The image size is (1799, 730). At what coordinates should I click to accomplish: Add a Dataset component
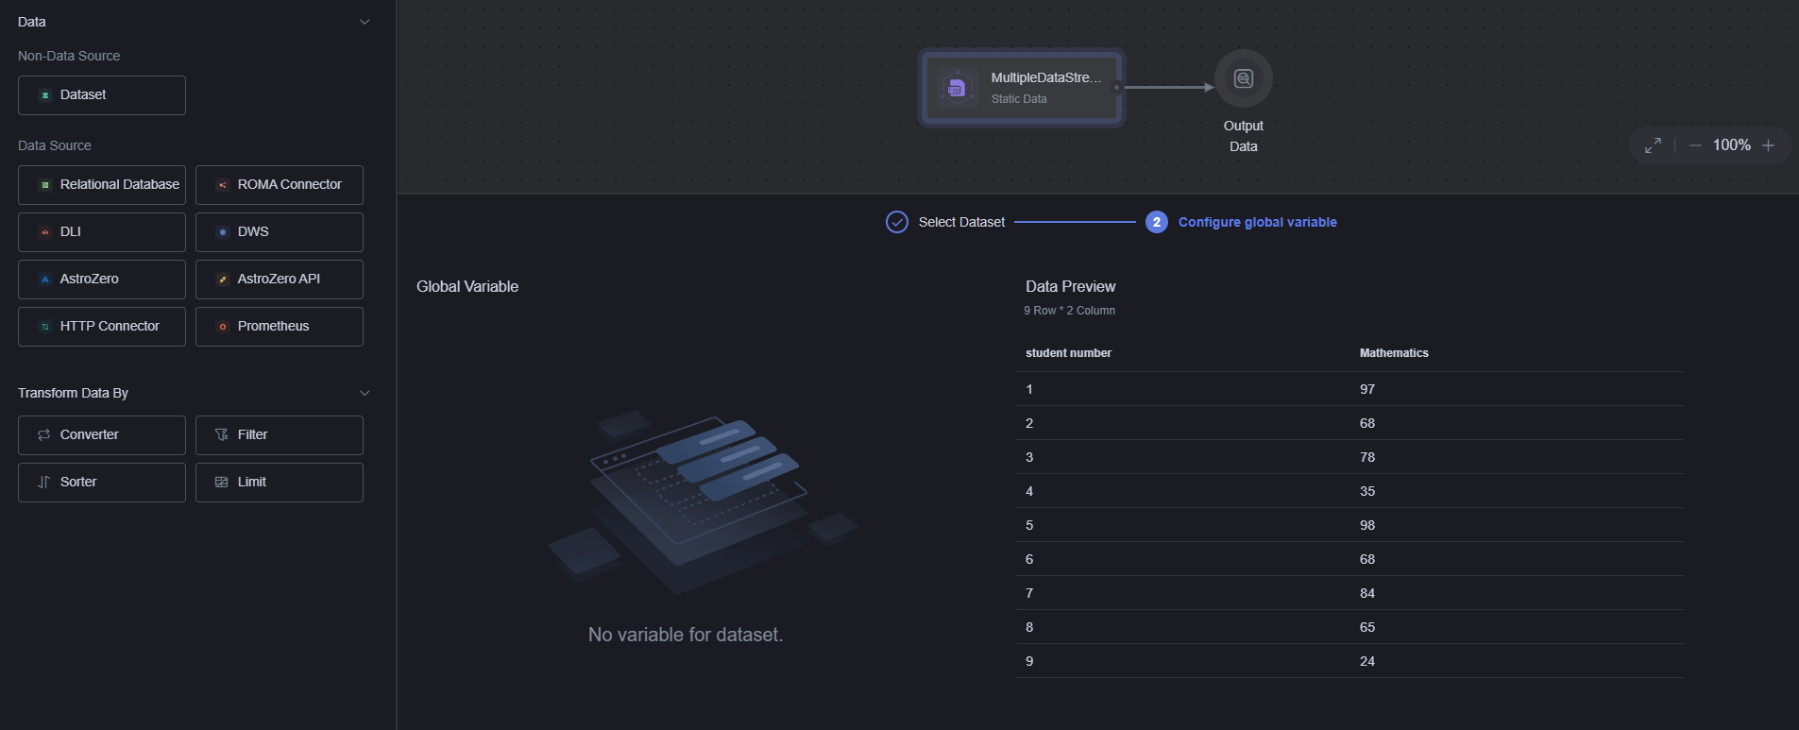[x=102, y=95]
